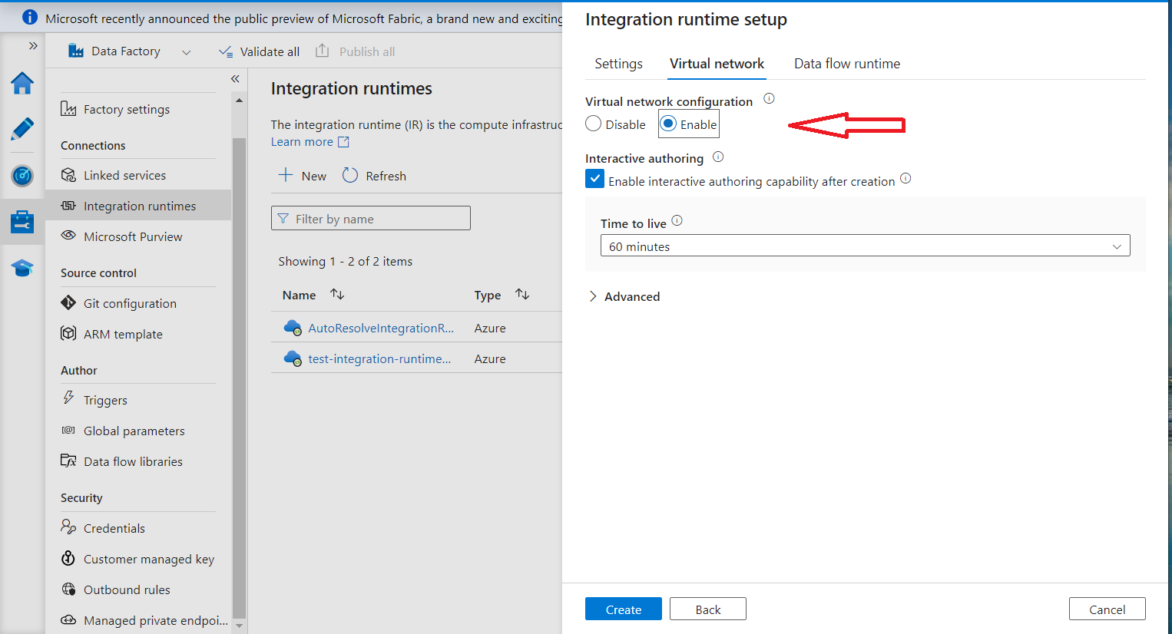Click the Refresh icon in integration runtimes
Screen dimensions: 1172x634
[x=350, y=176]
